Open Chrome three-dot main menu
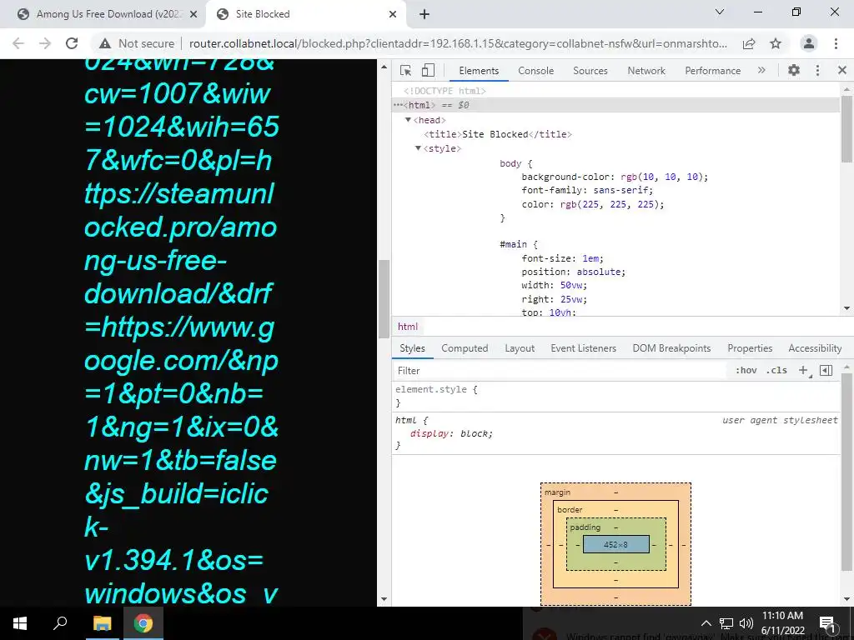The width and height of the screenshot is (854, 640). tap(836, 43)
